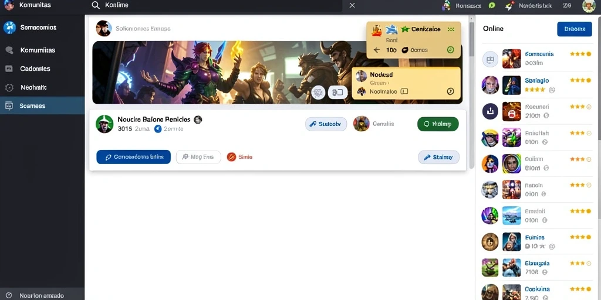Click the red Simie icon
This screenshot has width=601, height=300.
click(x=231, y=157)
